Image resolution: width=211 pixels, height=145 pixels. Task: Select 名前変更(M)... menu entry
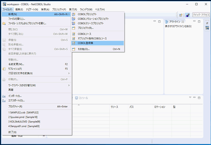point(36,64)
